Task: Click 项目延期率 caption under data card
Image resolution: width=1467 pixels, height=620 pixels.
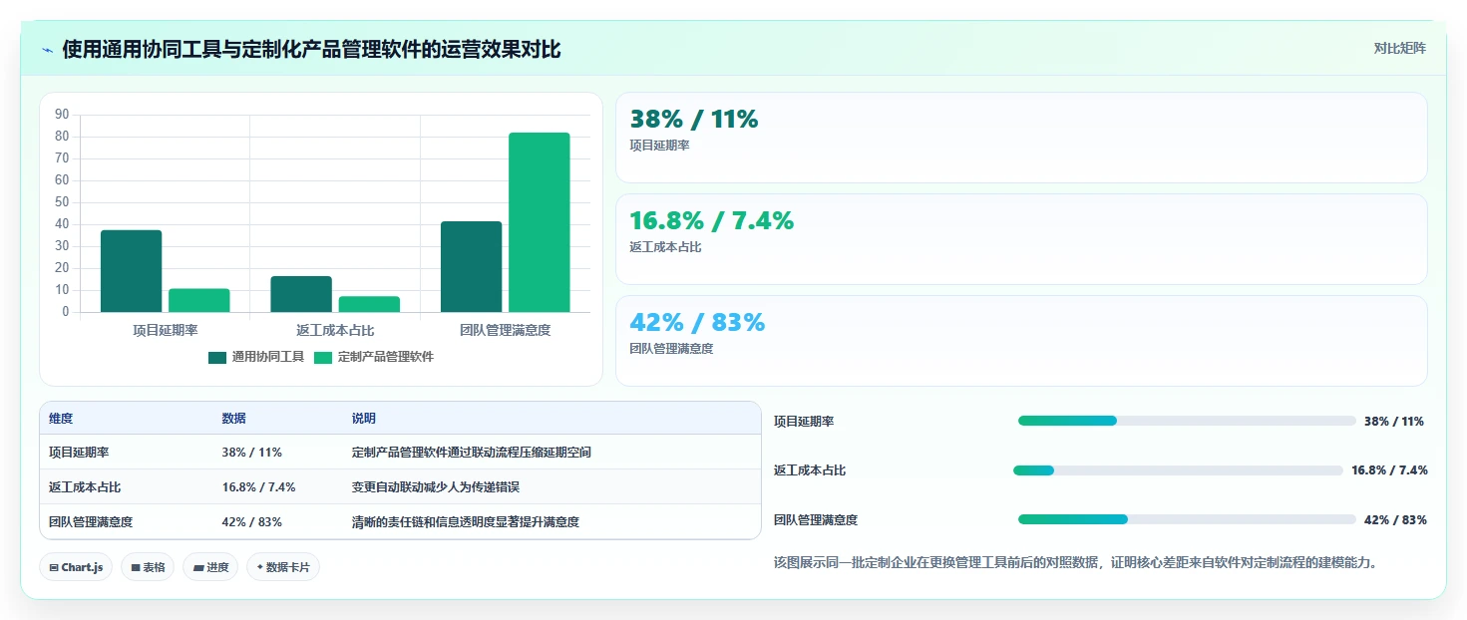Action: 659,146
